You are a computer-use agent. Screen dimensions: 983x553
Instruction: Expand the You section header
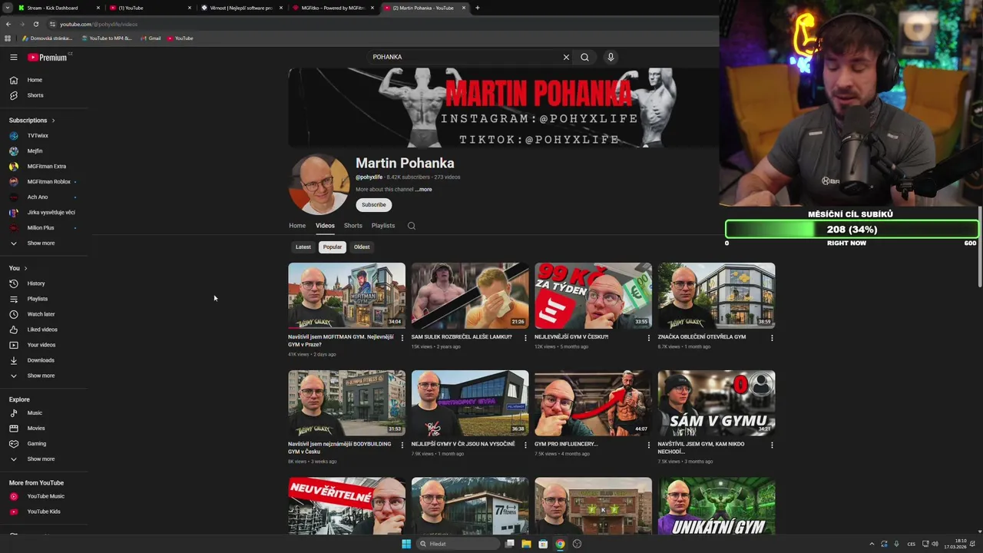pyautogui.click(x=18, y=268)
